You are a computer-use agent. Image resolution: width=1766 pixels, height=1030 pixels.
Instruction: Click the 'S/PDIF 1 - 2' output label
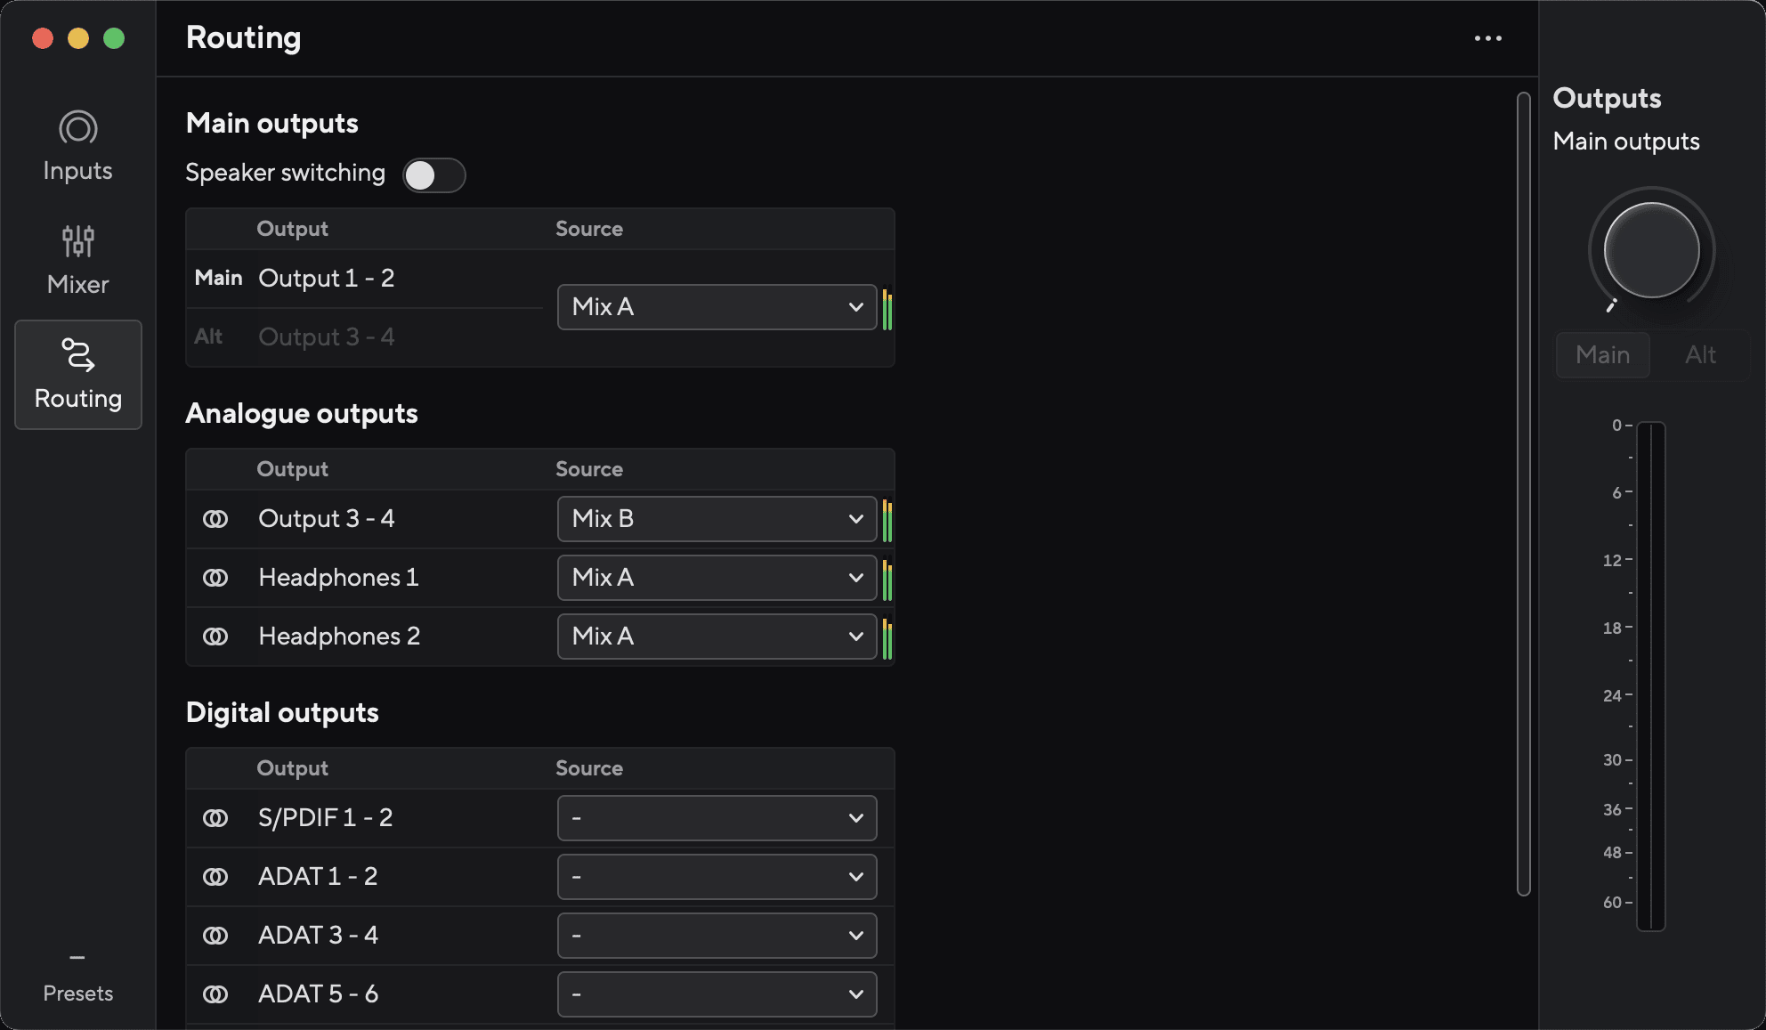[x=325, y=818]
